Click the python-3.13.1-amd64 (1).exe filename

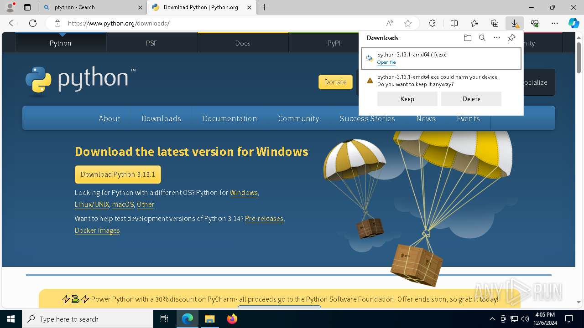412,55
